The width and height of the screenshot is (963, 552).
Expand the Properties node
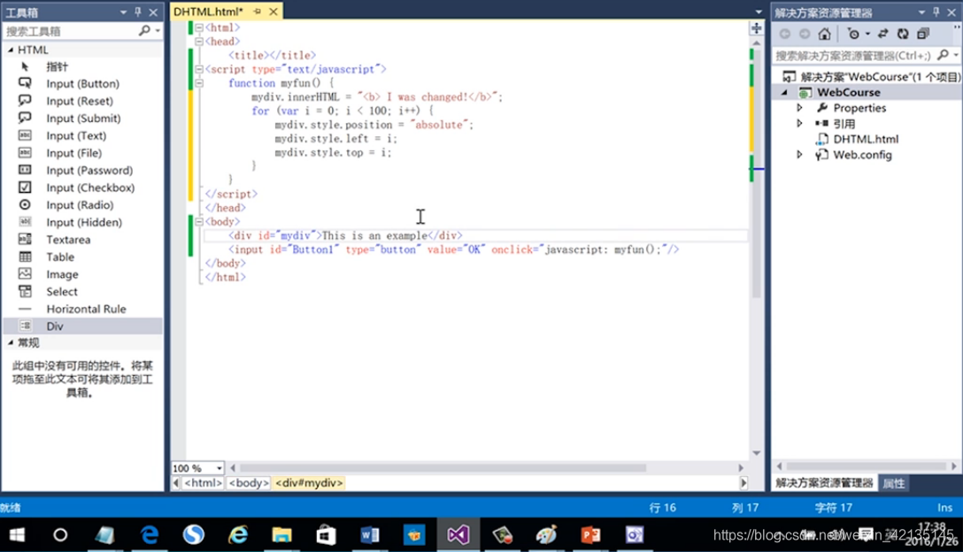pyautogui.click(x=799, y=107)
